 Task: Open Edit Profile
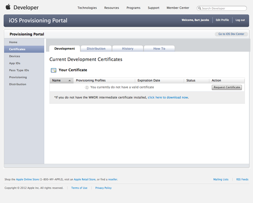pyautogui.click(x=222, y=20)
